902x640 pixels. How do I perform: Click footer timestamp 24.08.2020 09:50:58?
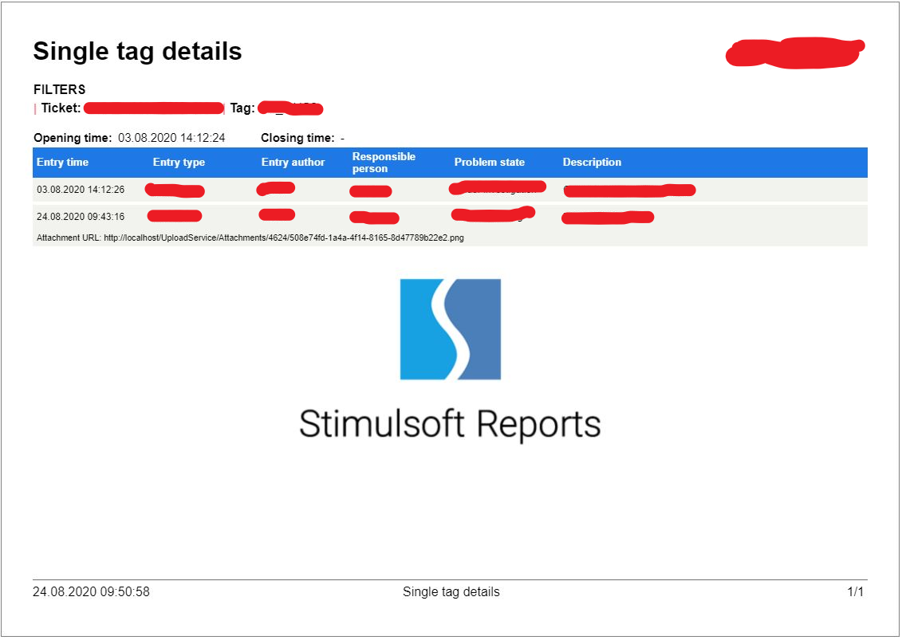point(91,592)
